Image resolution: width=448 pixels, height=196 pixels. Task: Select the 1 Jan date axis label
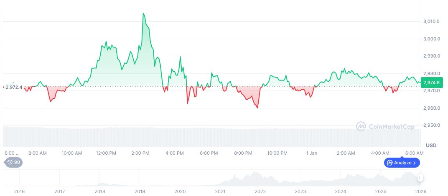click(x=311, y=153)
